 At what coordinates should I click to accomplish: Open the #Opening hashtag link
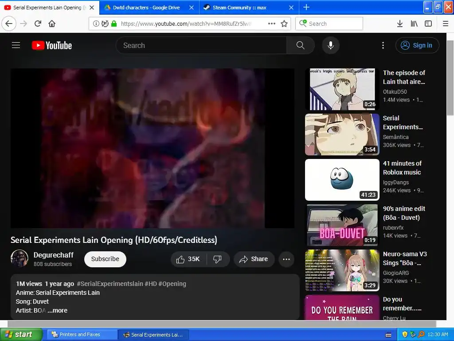[172, 284]
